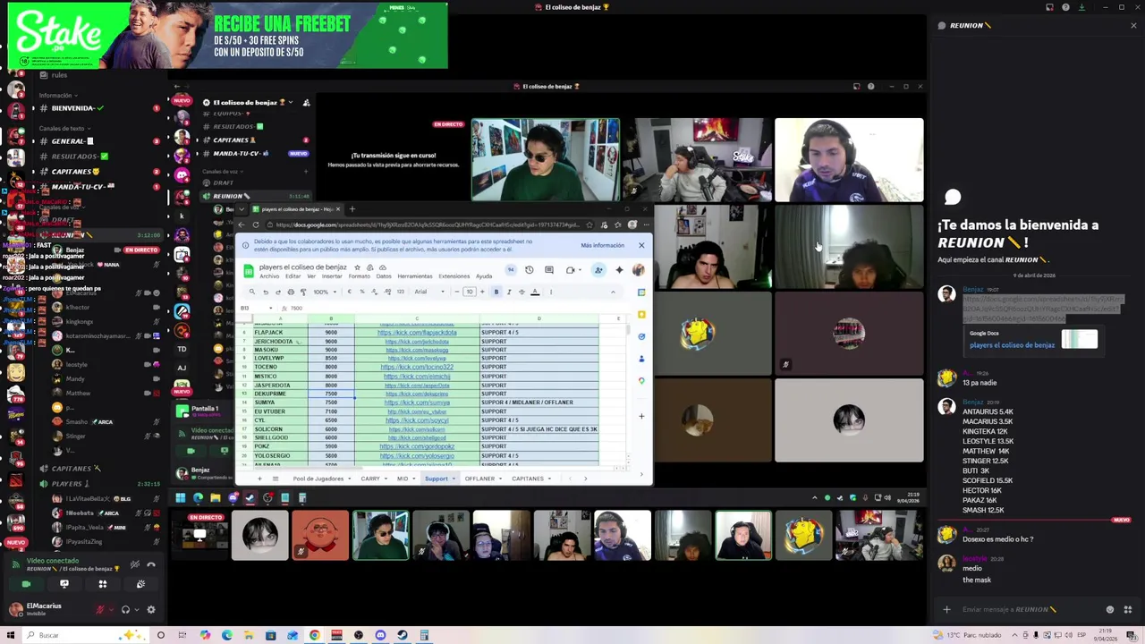The width and height of the screenshot is (1145, 644).
Task: Click the Sheets undo icon
Action: pyautogui.click(x=266, y=292)
